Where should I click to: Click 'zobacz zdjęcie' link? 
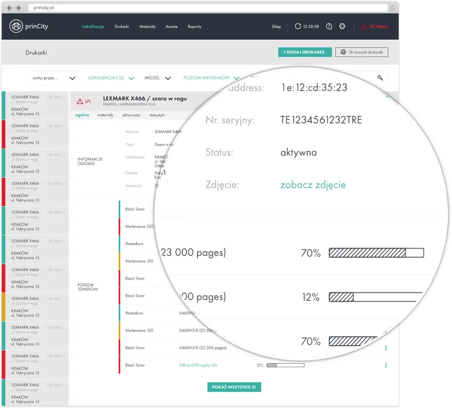[x=313, y=184]
